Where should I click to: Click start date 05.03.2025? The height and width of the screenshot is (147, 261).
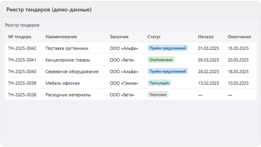point(208,60)
